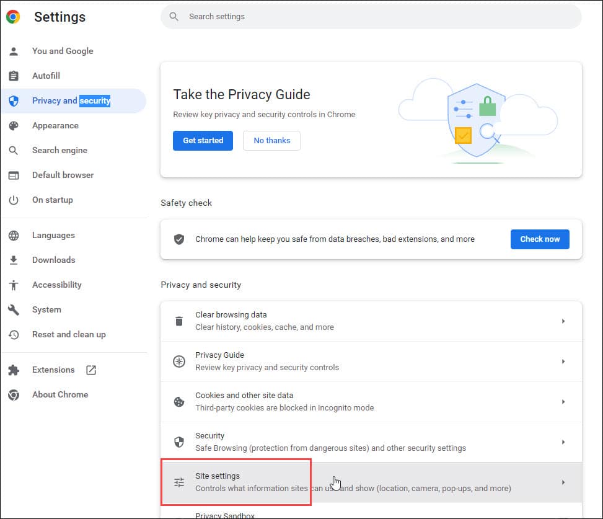Click the shield check icon in Safety check

[x=179, y=239]
